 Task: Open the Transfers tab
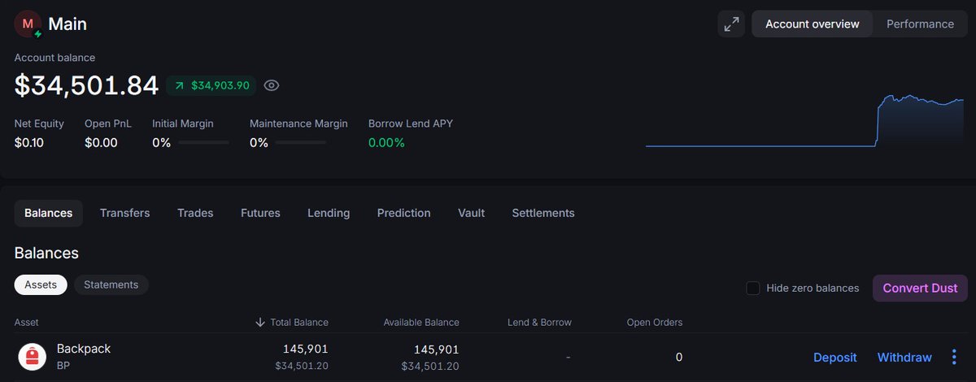(x=124, y=213)
